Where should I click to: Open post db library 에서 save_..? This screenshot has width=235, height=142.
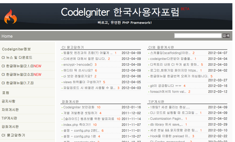(166, 125)
